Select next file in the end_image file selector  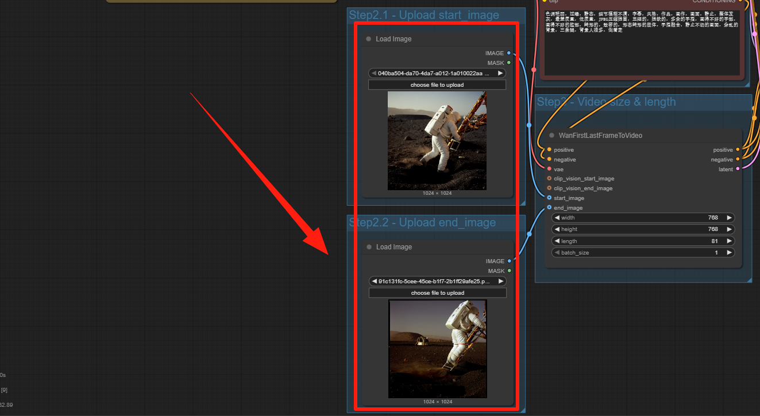(500, 282)
